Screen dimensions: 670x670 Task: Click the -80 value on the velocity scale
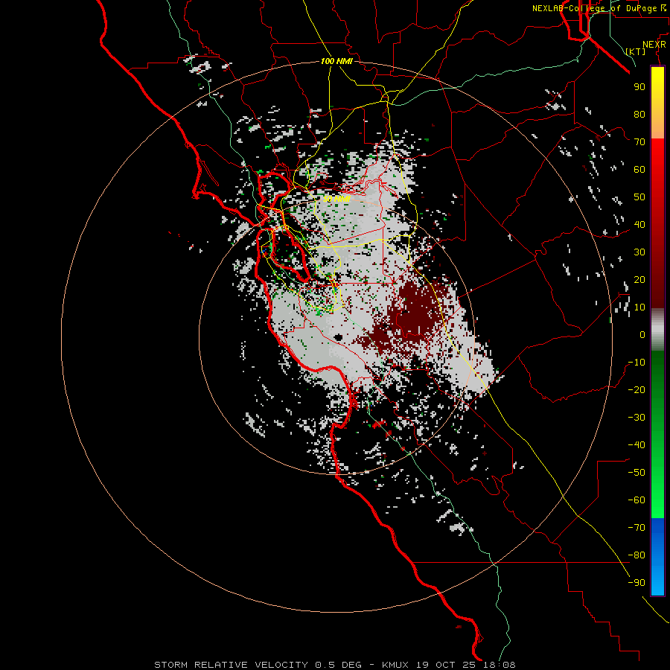coord(636,555)
